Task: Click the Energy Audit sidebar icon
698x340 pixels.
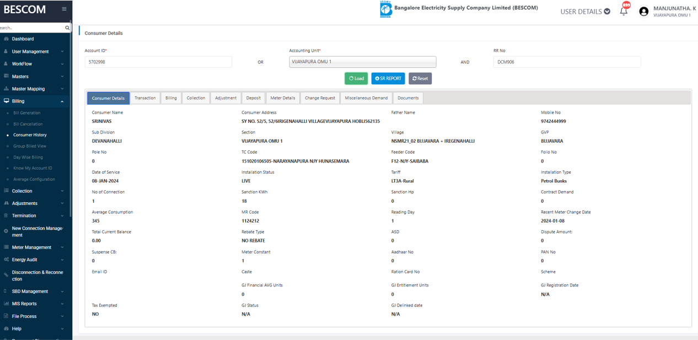Action: [6, 260]
